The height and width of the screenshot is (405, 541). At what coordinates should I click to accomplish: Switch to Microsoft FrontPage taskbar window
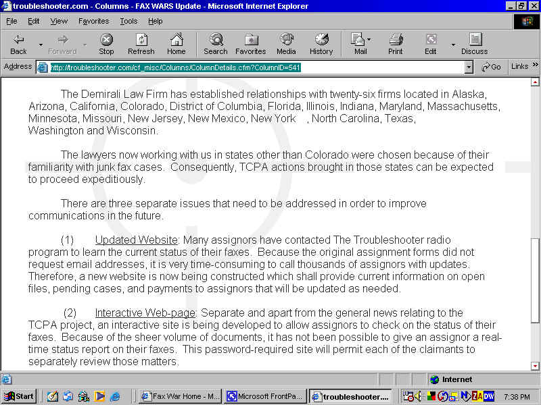click(x=266, y=396)
